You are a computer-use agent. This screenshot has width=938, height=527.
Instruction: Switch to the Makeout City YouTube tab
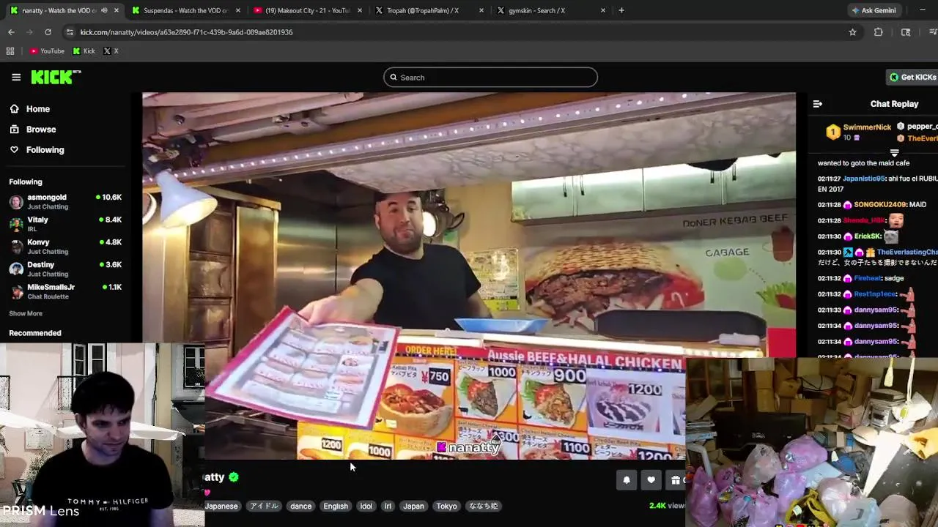coord(308,10)
